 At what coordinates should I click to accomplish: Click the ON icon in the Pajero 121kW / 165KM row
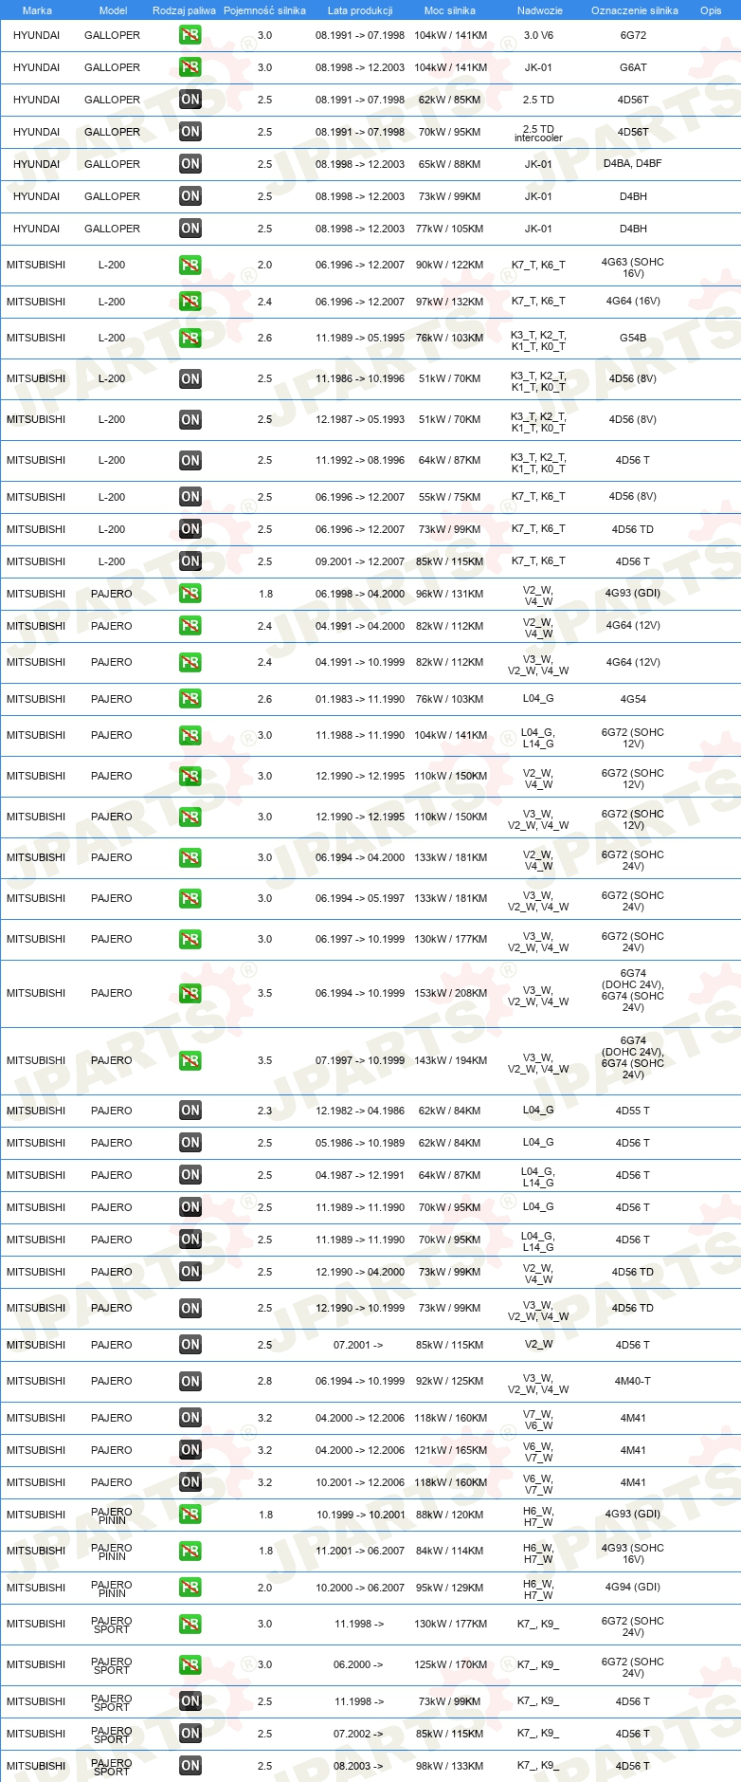click(190, 1450)
